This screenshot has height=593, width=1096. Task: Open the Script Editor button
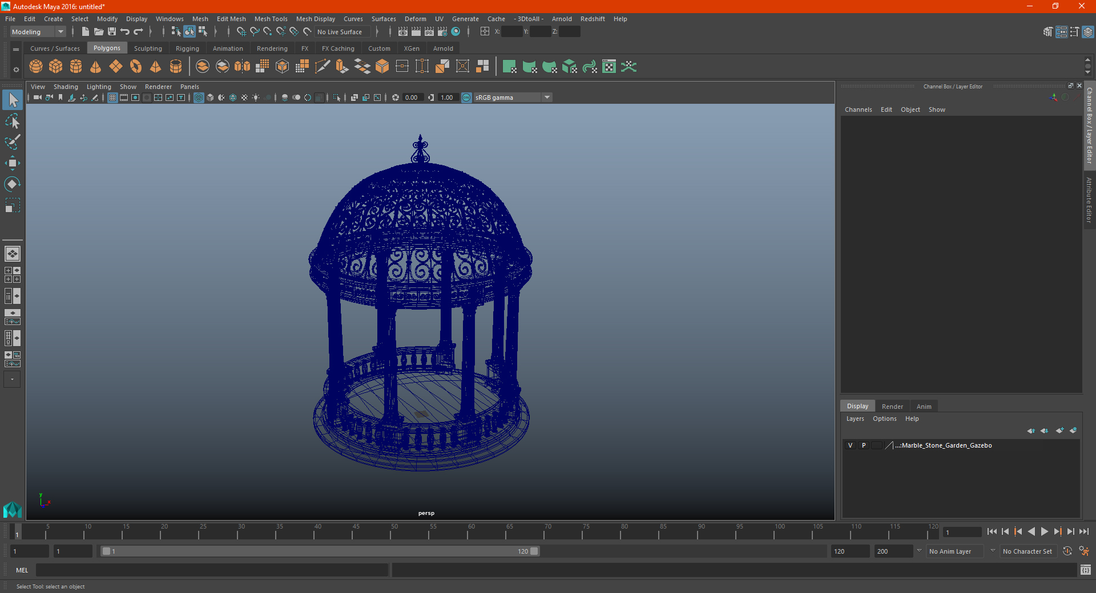pyautogui.click(x=1085, y=570)
